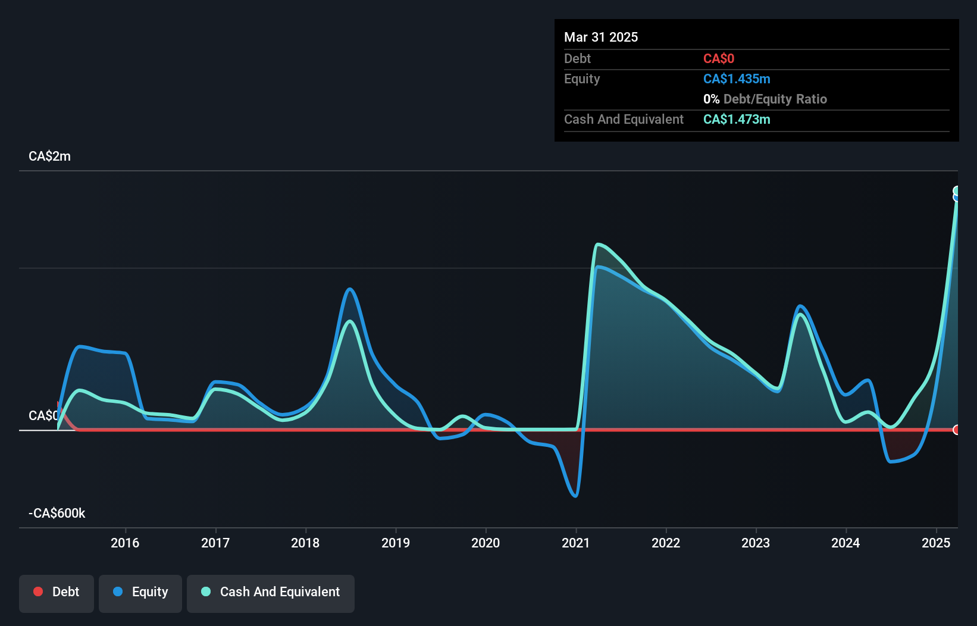Open the Debt row in the tooltip panel

[x=577, y=58]
